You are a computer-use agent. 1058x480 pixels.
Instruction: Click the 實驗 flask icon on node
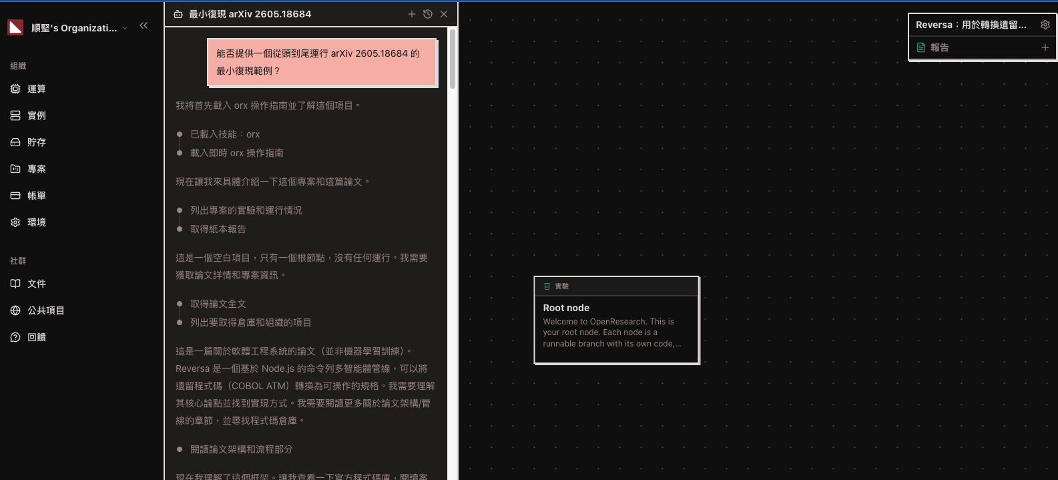pos(547,286)
